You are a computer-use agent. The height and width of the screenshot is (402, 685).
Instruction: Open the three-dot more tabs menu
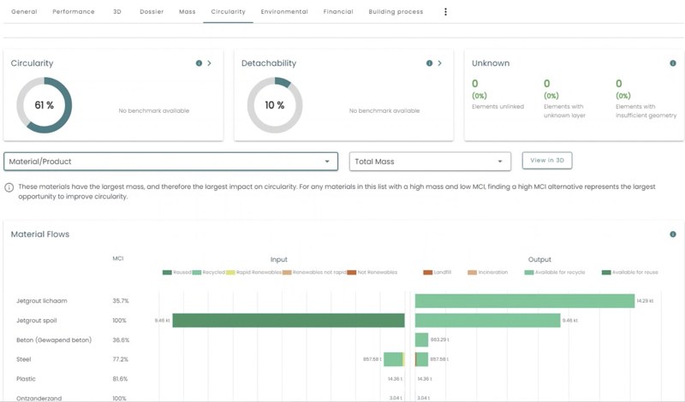[x=445, y=12]
